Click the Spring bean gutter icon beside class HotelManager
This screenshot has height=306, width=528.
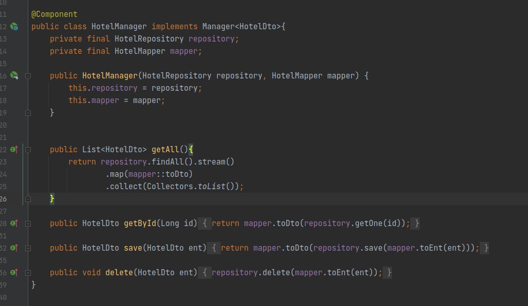[x=14, y=27]
